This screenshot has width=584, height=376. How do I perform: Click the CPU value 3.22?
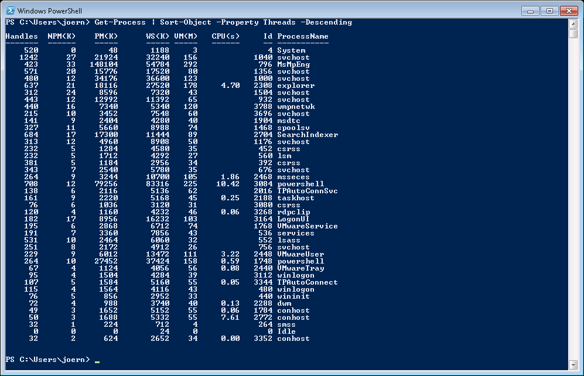(x=230, y=254)
